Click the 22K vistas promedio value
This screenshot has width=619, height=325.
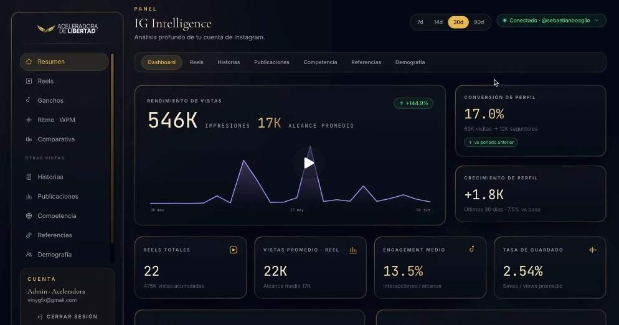(275, 271)
